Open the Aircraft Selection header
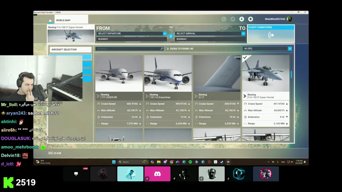Screen dimensions: 342x192 71,49
